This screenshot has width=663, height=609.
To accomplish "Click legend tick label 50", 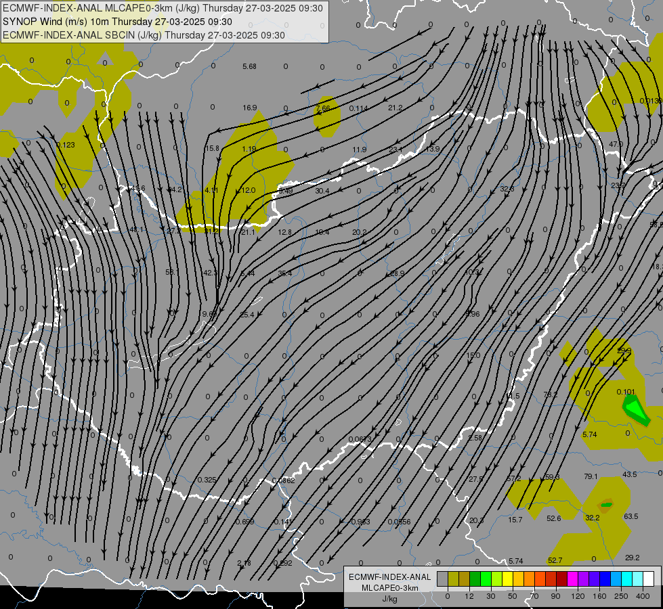I will [513, 596].
